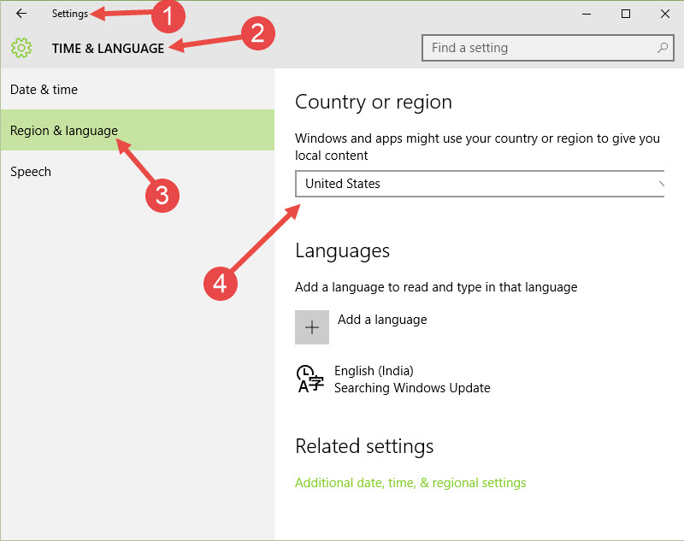
Task: Click the search magnifier icon
Action: [662, 48]
